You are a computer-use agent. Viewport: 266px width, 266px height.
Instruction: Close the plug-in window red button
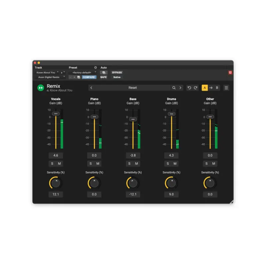[35, 63]
